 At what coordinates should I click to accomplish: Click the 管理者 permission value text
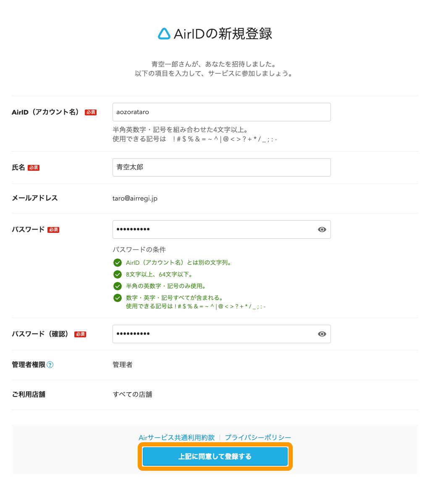[x=123, y=365]
